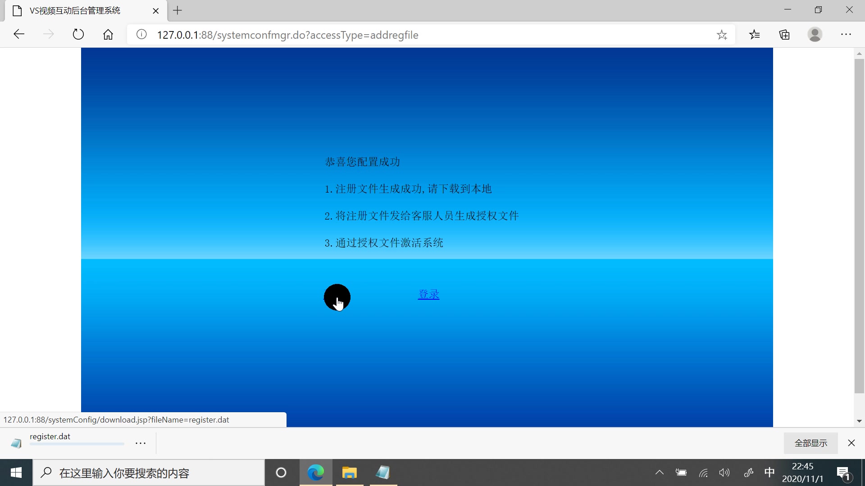This screenshot has height=486, width=865.
Task: Click text 通过授权文件激活系统
Action: pos(389,243)
